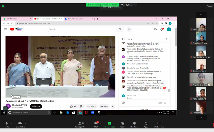Click the Hide chat link
214x132 pixels.
pyautogui.click(x=144, y=109)
